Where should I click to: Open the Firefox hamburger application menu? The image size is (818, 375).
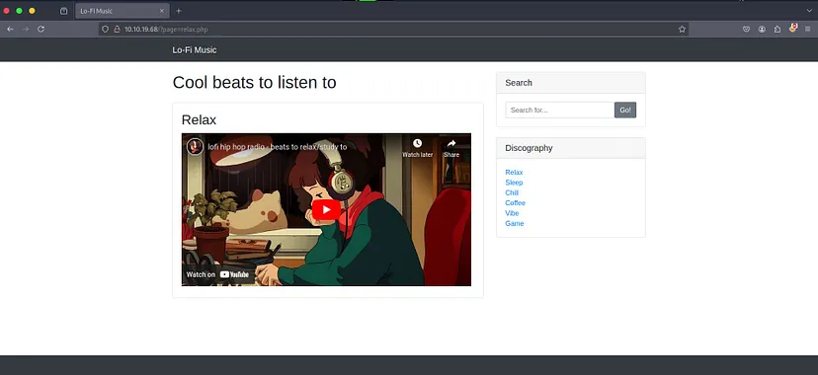[807, 30]
